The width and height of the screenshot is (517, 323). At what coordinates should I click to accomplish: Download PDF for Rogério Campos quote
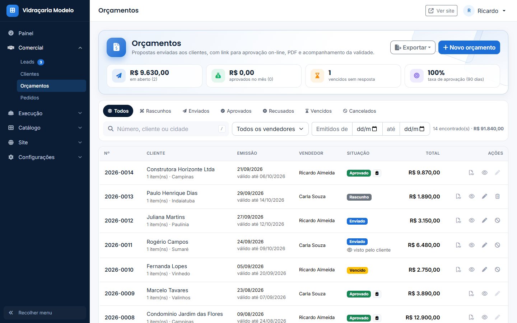click(x=458, y=245)
